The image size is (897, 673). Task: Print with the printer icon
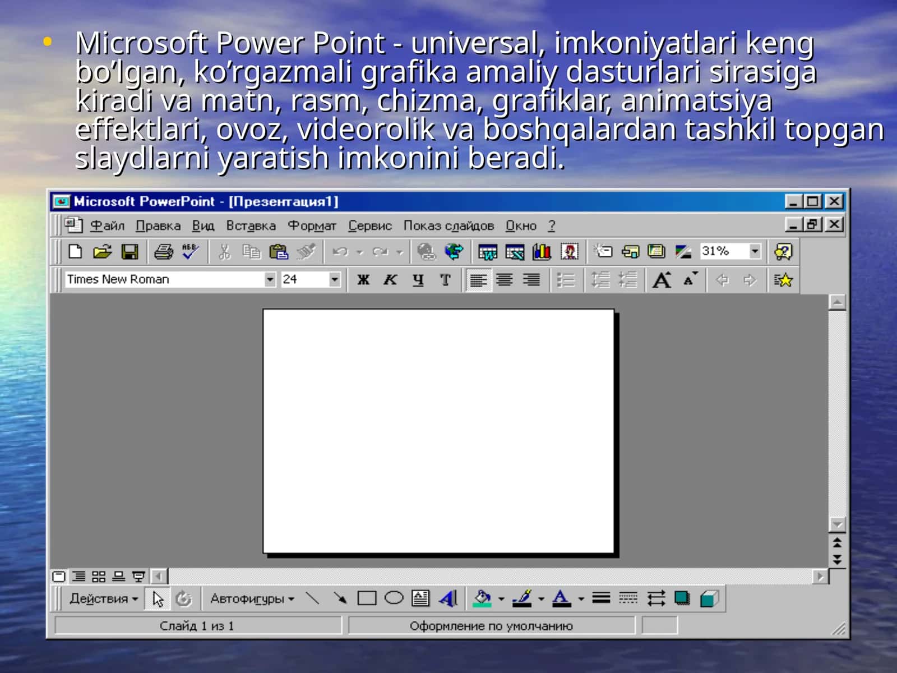tap(163, 252)
